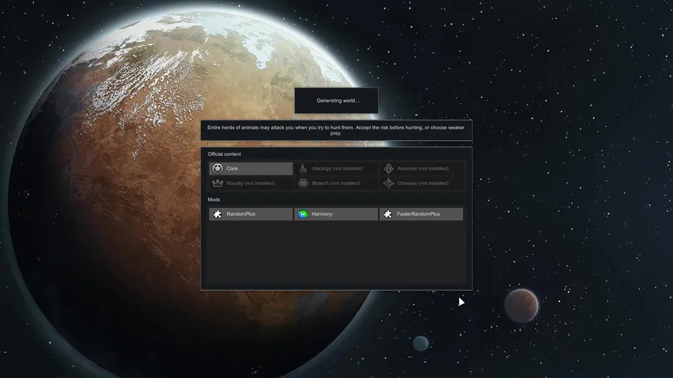This screenshot has width=673, height=378.
Task: Select the FasterRandomPlus mod label
Action: point(418,214)
